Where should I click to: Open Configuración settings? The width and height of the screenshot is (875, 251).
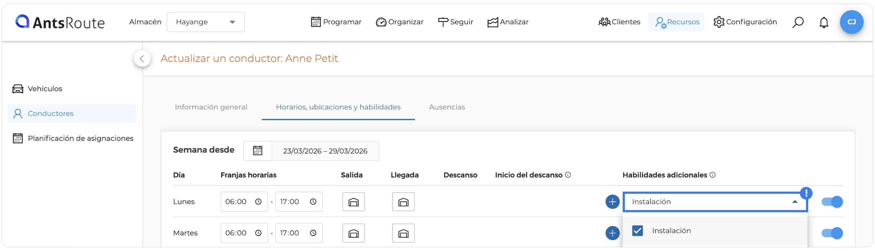tap(745, 22)
